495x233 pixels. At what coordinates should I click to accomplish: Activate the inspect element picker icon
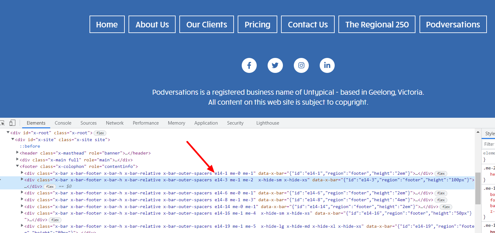click(x=2, y=123)
